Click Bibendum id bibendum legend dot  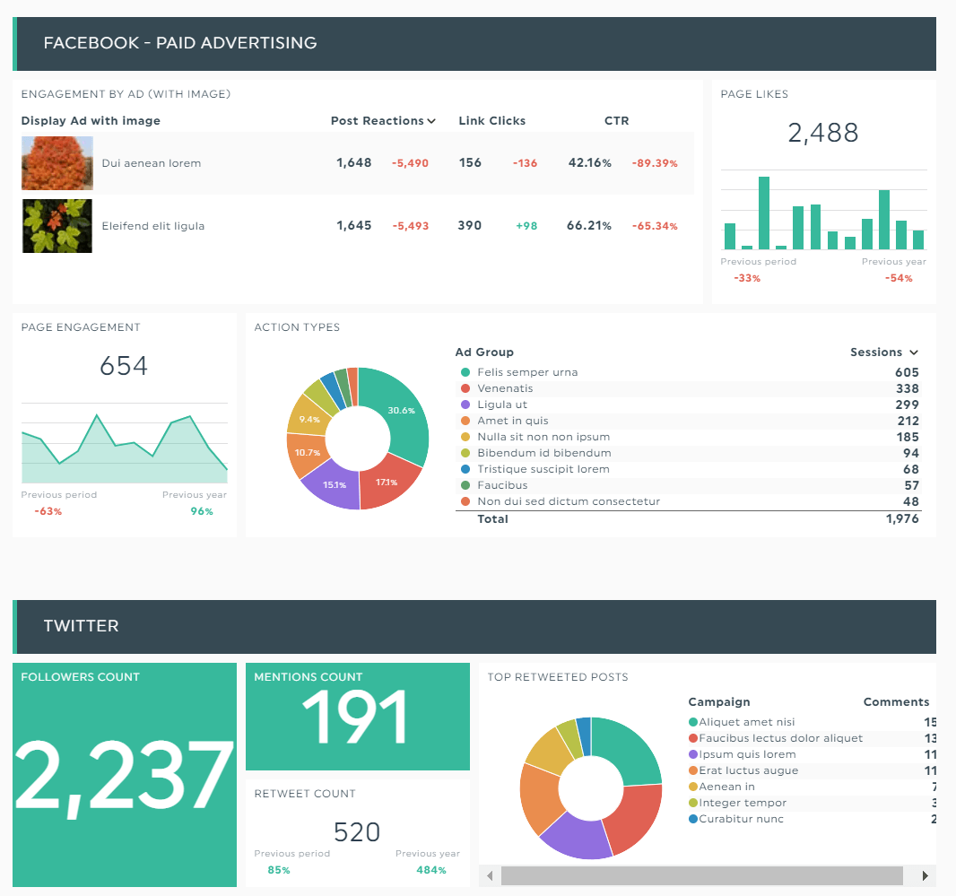(465, 453)
